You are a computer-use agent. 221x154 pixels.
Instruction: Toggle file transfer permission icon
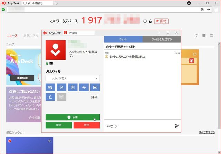(61, 87)
